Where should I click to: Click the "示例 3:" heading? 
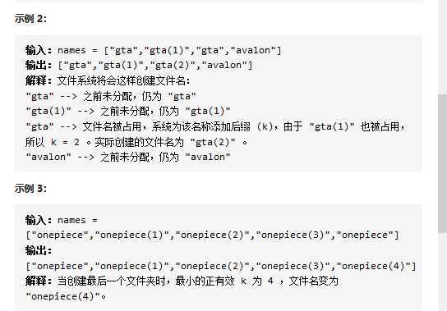coord(30,189)
